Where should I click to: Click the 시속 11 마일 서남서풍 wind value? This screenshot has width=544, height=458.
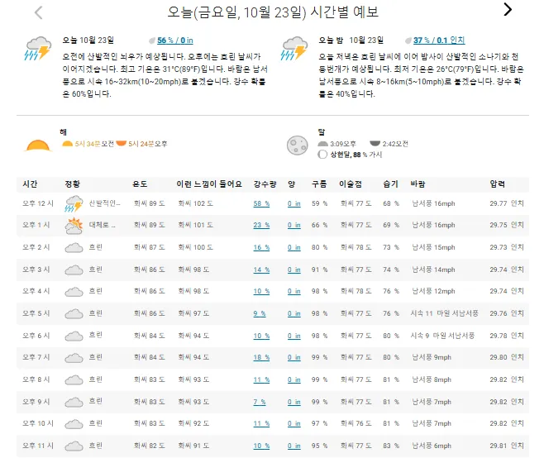point(445,313)
